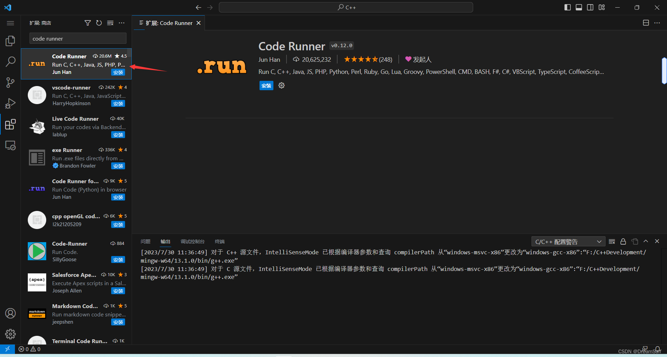Split the editor using top-right icon
The image size is (667, 357).
pyautogui.click(x=646, y=23)
